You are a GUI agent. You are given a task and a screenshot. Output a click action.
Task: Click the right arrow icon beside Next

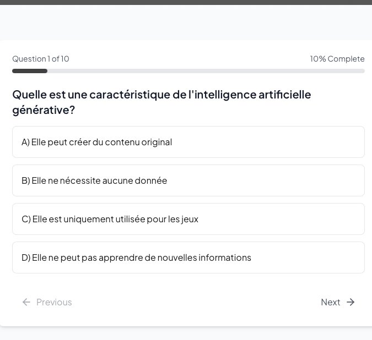[351, 302]
